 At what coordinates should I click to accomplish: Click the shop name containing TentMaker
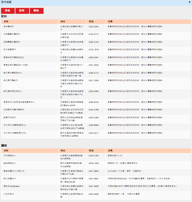click(x=11, y=186)
